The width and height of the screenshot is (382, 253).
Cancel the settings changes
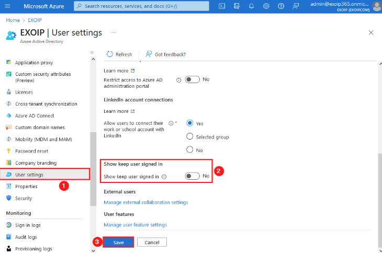click(152, 243)
